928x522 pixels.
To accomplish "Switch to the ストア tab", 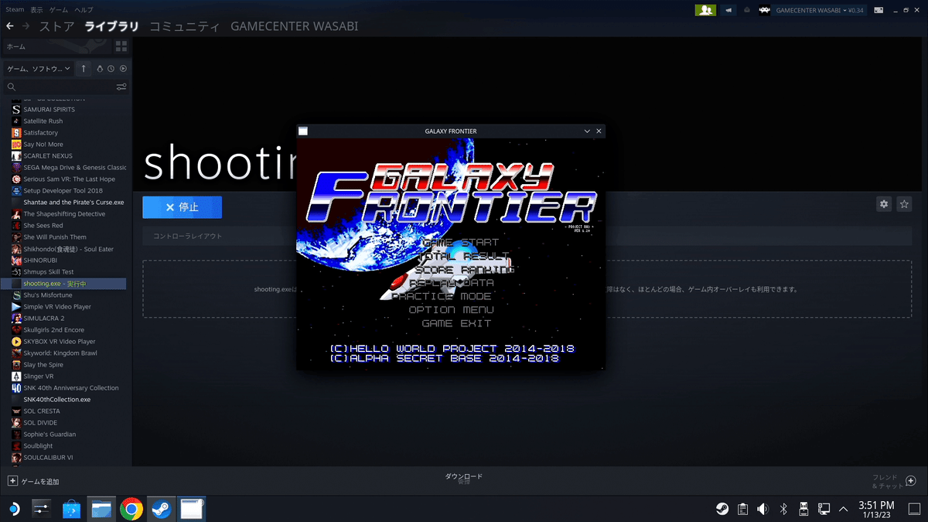I will click(57, 26).
